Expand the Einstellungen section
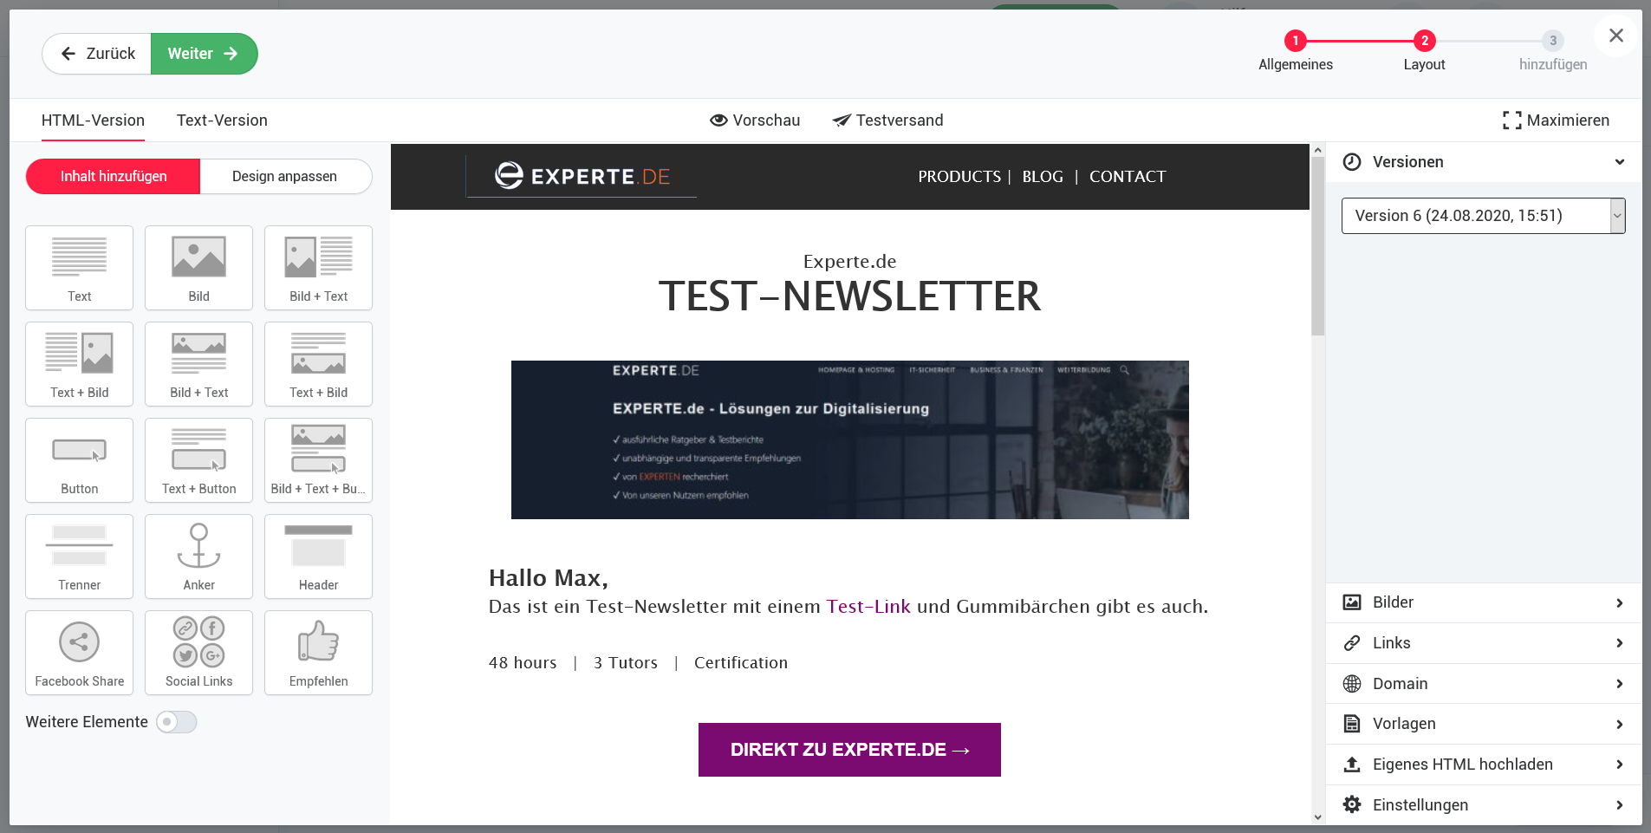Screen dimensions: 1651x833 pyautogui.click(x=1619, y=805)
